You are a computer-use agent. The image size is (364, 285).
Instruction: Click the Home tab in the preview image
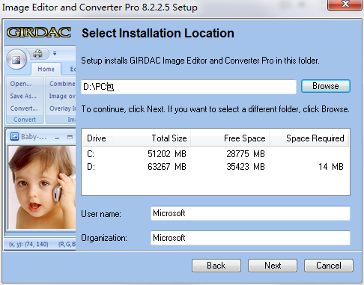point(46,69)
